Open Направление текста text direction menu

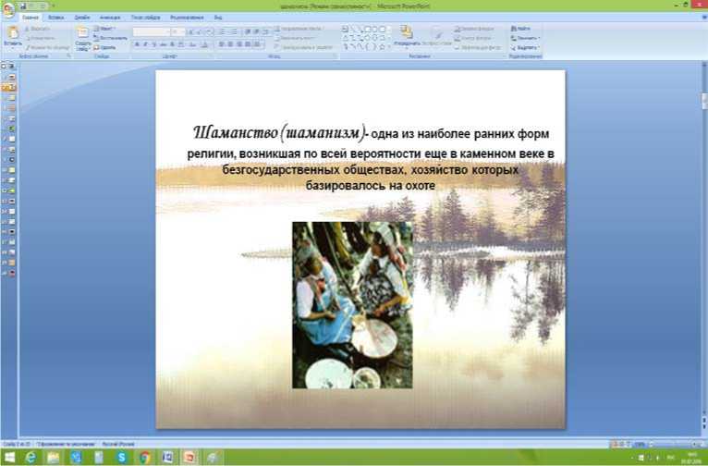[299, 29]
